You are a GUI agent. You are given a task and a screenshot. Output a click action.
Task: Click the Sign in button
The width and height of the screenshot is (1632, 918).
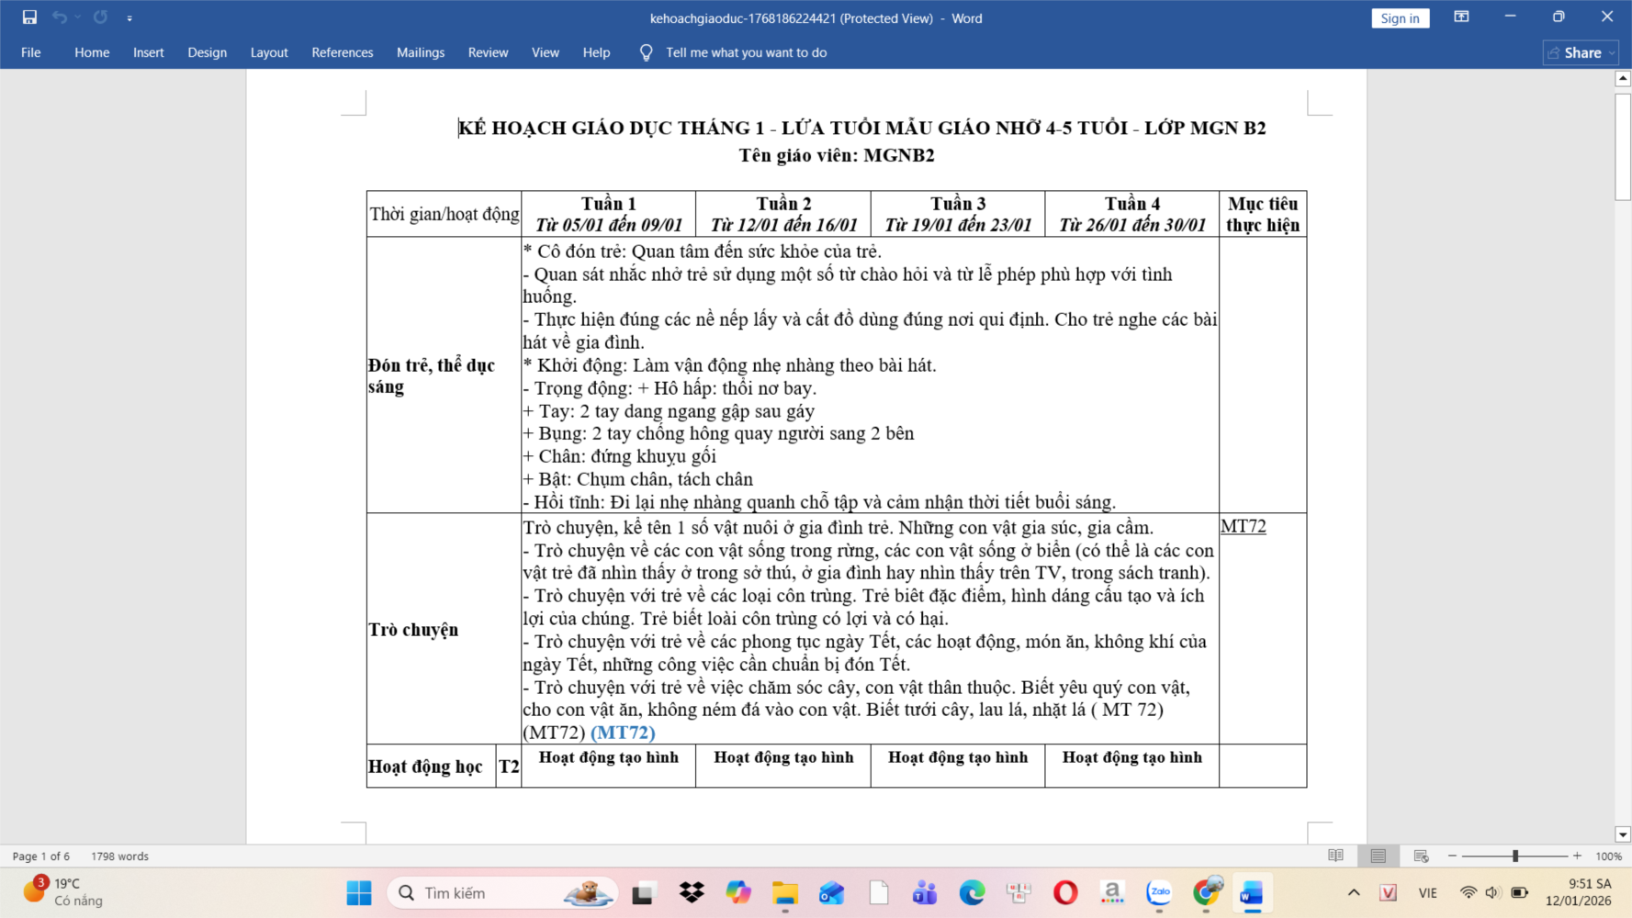pos(1400,18)
